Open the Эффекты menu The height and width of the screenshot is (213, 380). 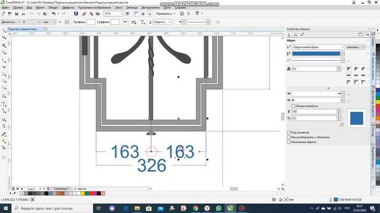tap(68, 8)
